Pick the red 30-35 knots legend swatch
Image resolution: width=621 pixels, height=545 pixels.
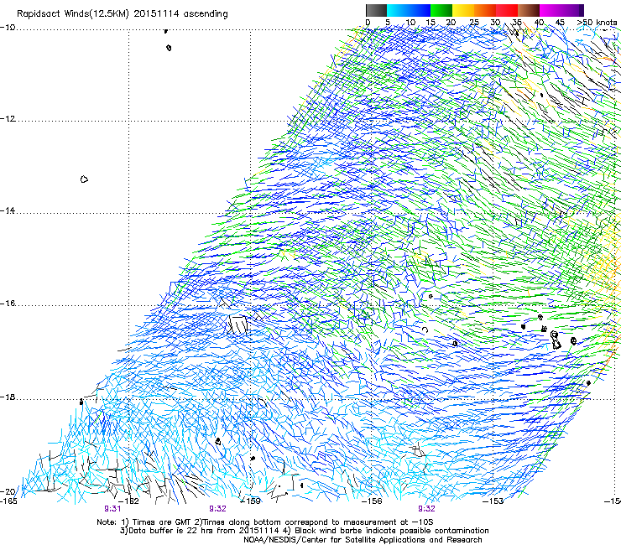tap(507, 10)
